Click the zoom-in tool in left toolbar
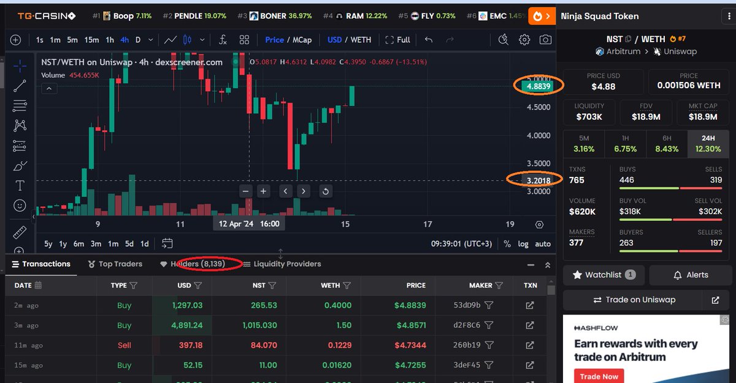The image size is (736, 383). pyautogui.click(x=20, y=251)
